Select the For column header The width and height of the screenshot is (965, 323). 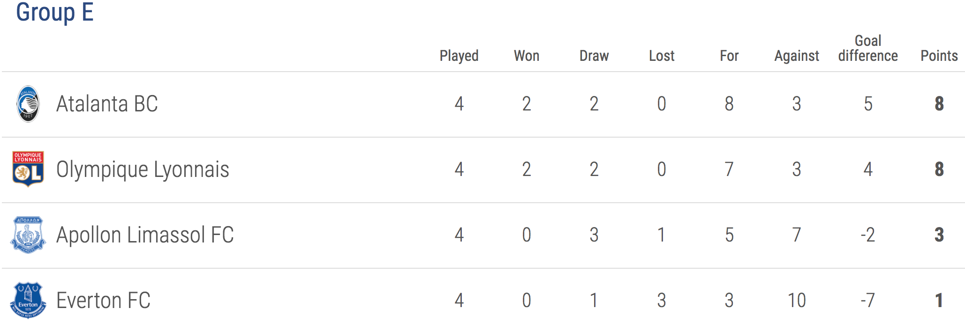729,56
